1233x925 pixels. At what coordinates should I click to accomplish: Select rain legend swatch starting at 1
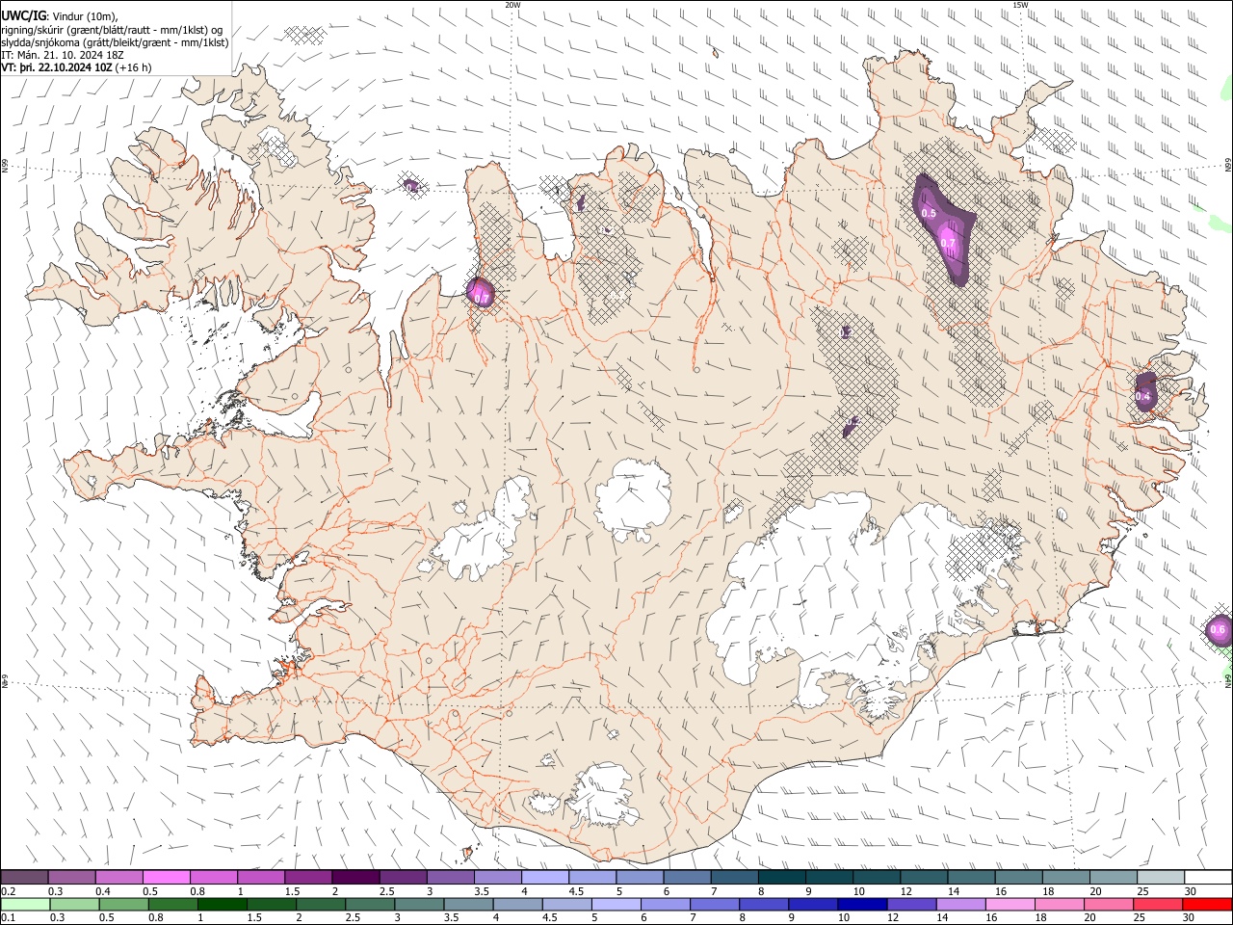pyautogui.click(x=222, y=904)
